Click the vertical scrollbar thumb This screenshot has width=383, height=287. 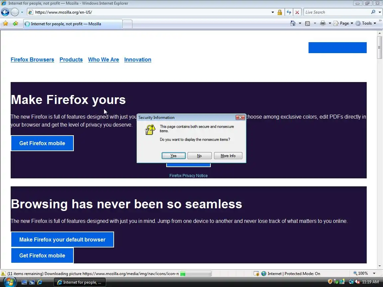[x=379, y=48]
